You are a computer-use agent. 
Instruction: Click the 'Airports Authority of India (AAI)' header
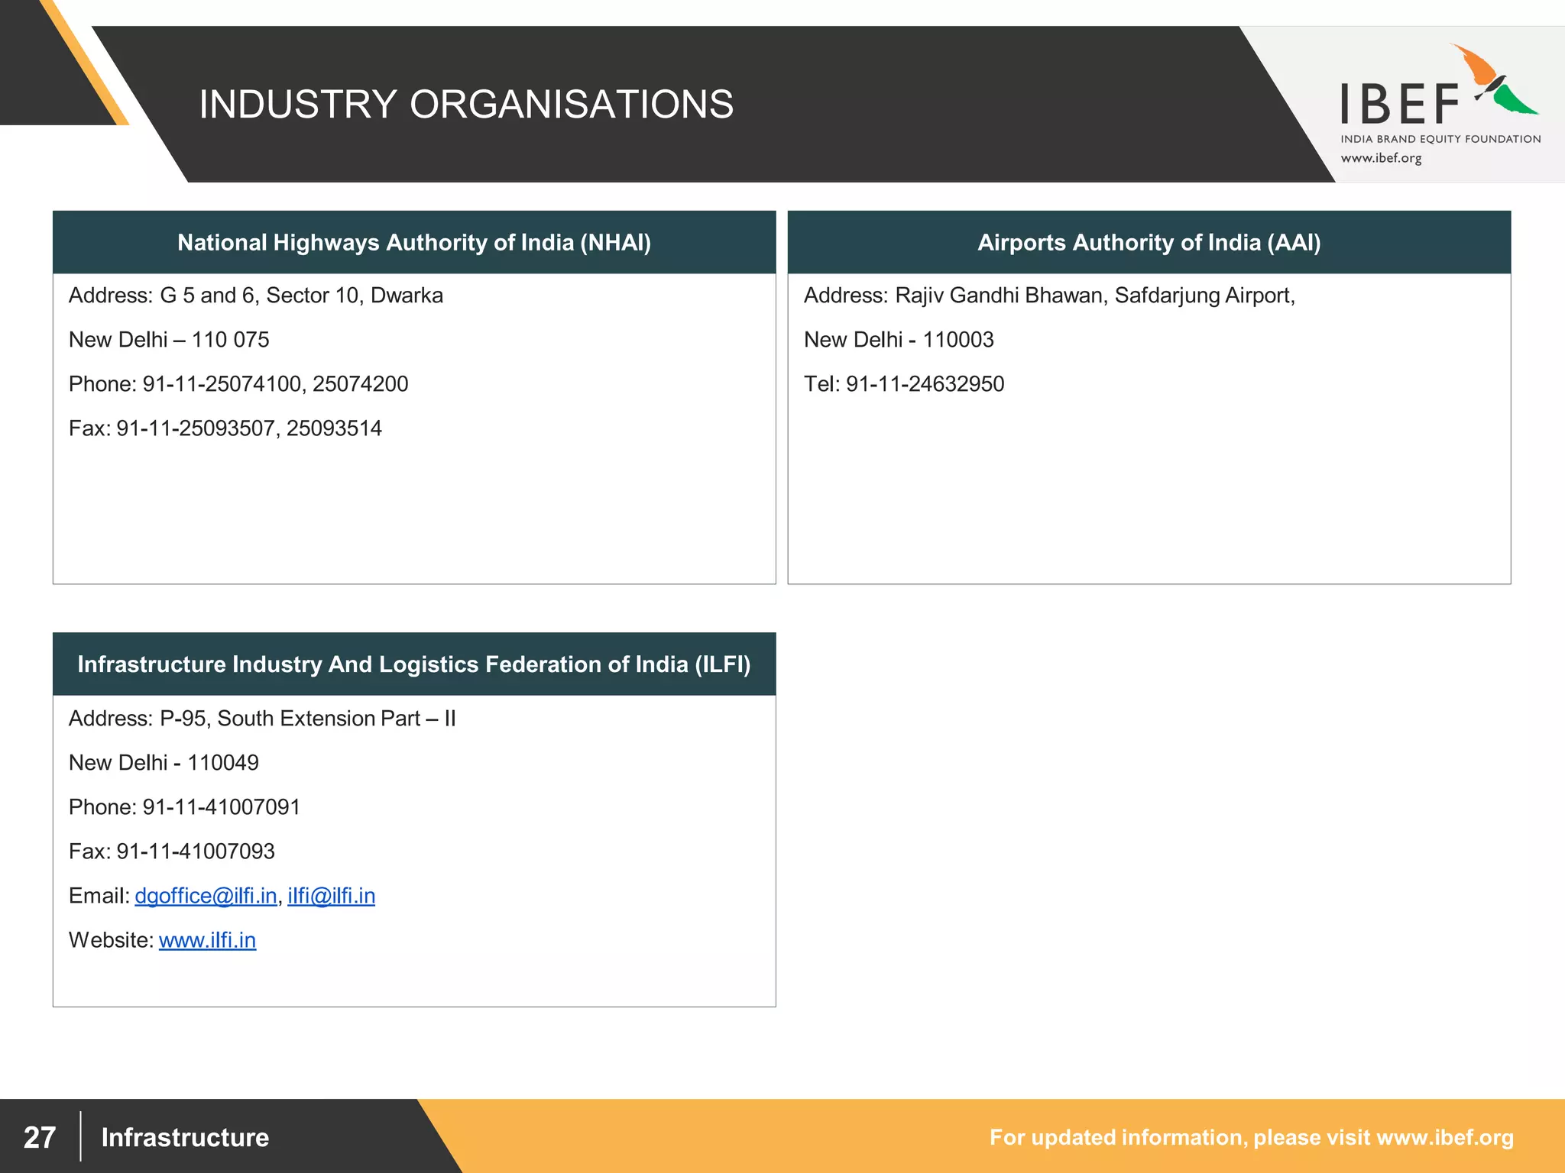pos(1149,243)
